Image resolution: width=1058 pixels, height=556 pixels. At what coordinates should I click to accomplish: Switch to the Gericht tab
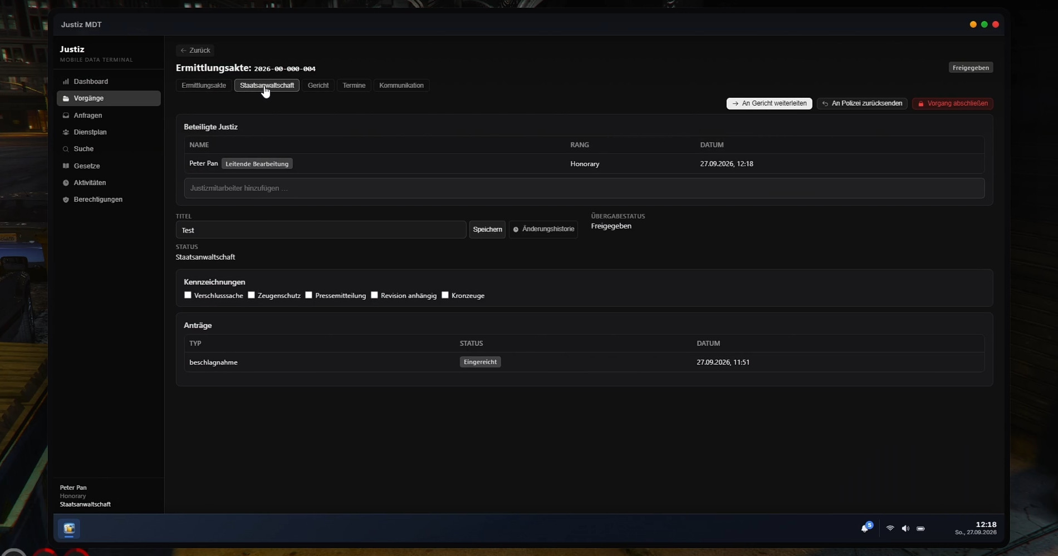(318, 86)
